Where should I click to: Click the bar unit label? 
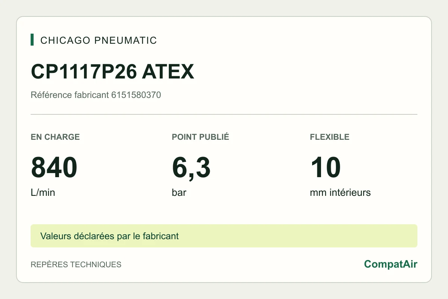click(179, 193)
